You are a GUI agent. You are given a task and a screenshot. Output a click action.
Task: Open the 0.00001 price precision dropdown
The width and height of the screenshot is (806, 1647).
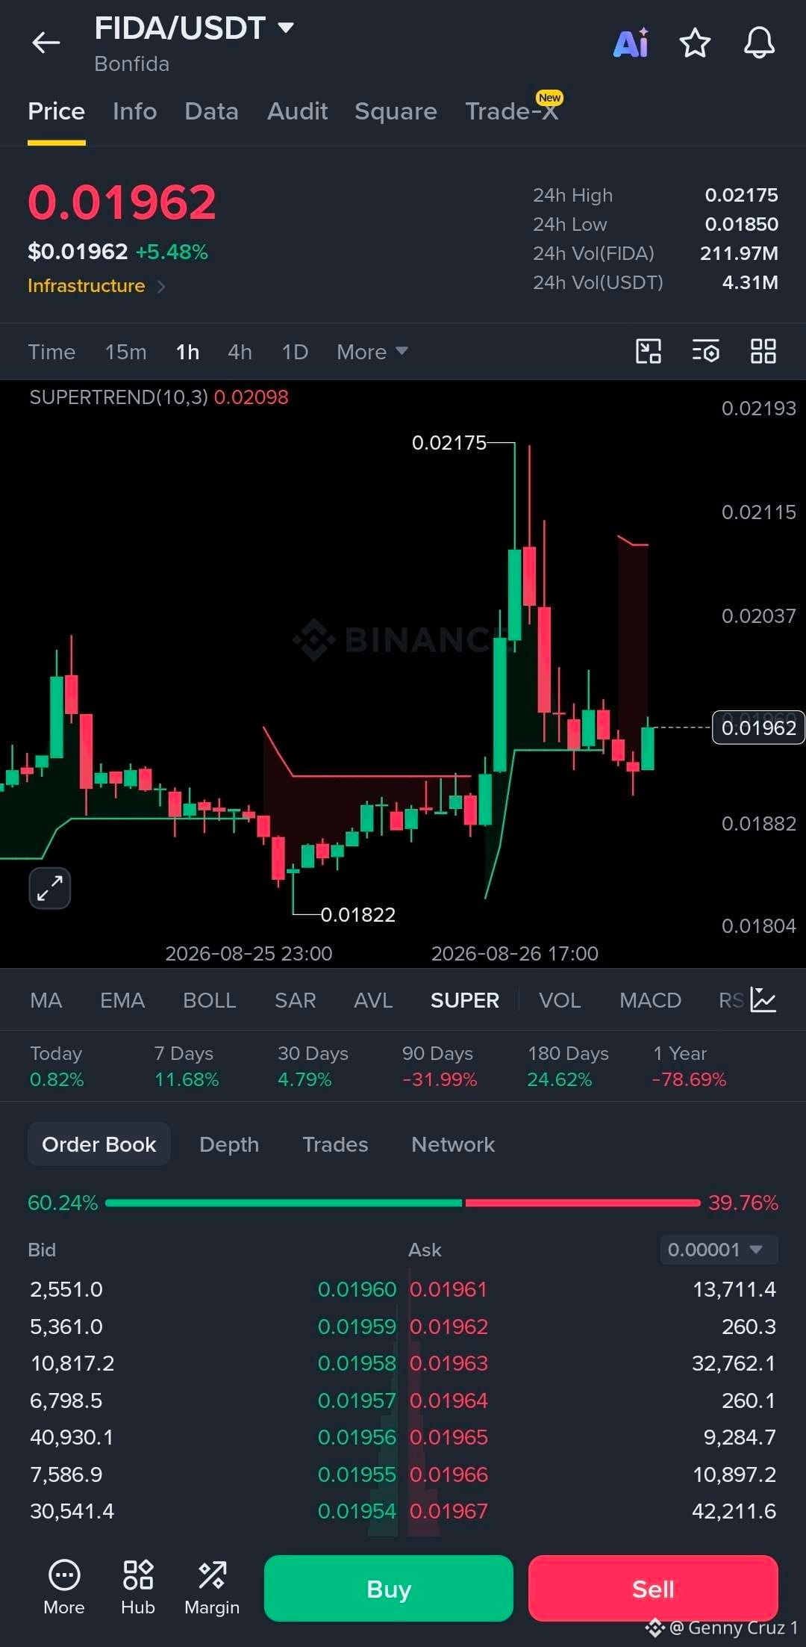coord(719,1250)
